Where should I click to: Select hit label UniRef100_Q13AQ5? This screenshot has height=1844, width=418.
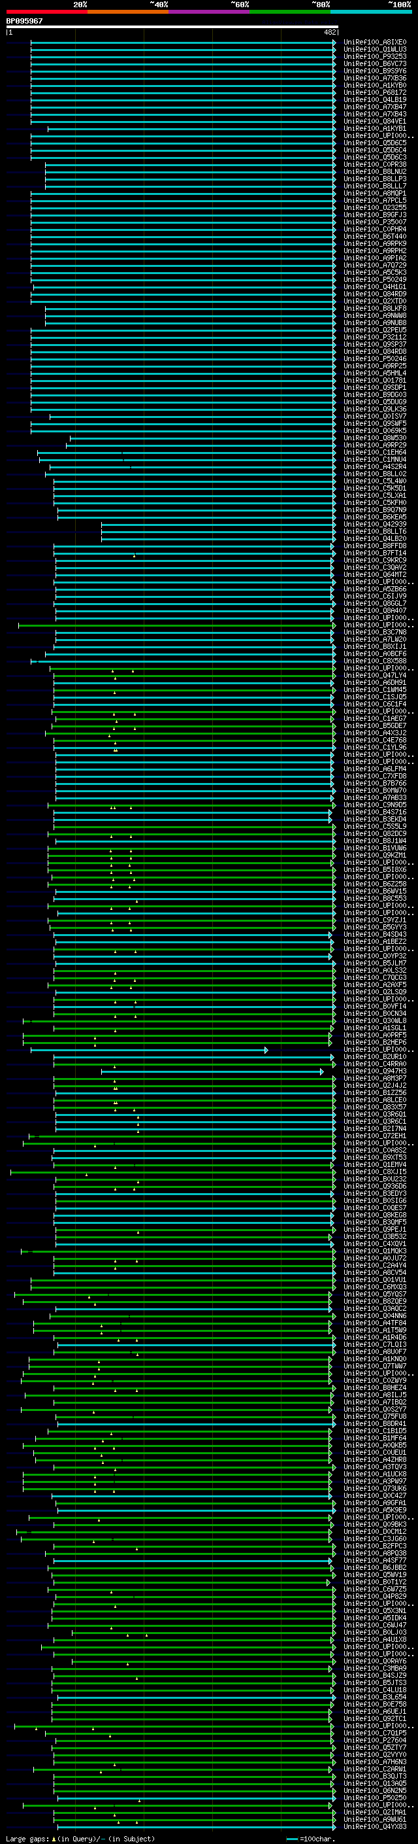pyautogui.click(x=374, y=1783)
